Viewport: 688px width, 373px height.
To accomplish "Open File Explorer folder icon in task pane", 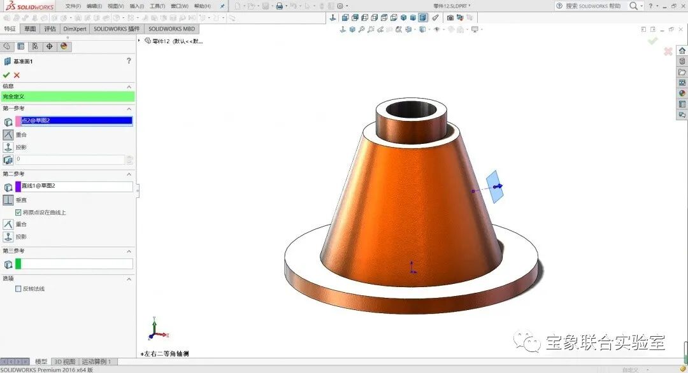I will pos(682,72).
